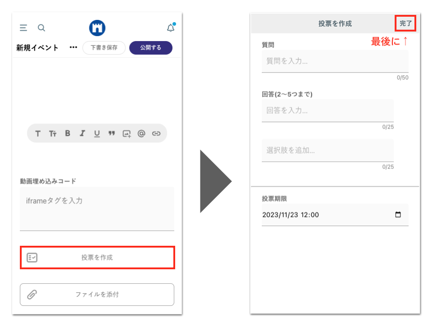The height and width of the screenshot is (328, 437).
Task: Open the calendar date picker icon
Action: [398, 215]
